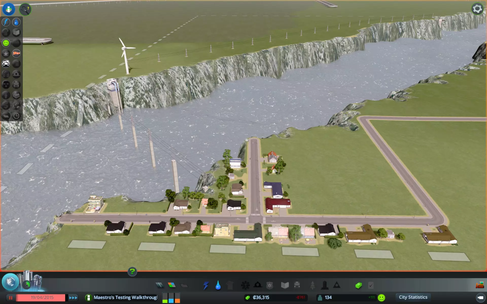Open Electricity build menu in bottom toolbar

pos(206,286)
